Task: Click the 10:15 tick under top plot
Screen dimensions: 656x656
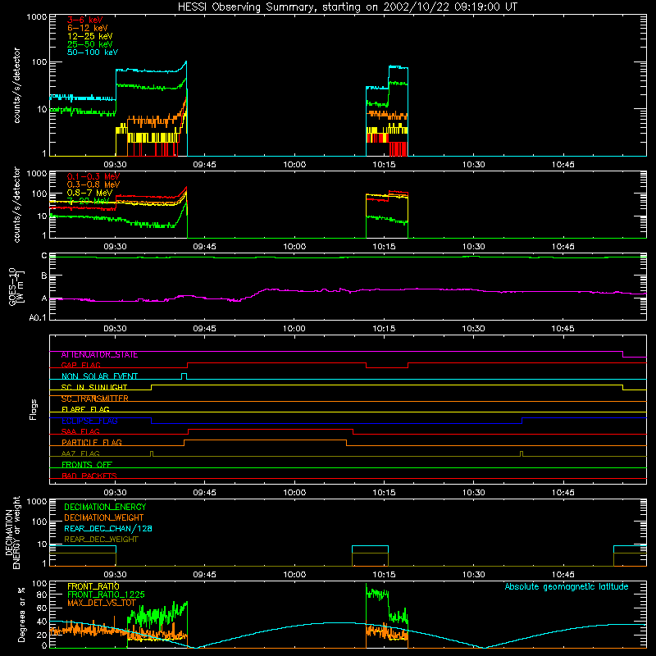Action: [x=384, y=165]
